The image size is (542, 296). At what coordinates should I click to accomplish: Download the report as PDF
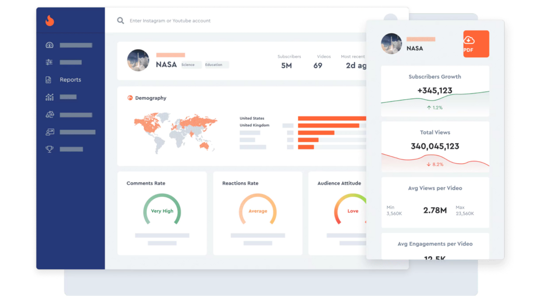click(476, 45)
